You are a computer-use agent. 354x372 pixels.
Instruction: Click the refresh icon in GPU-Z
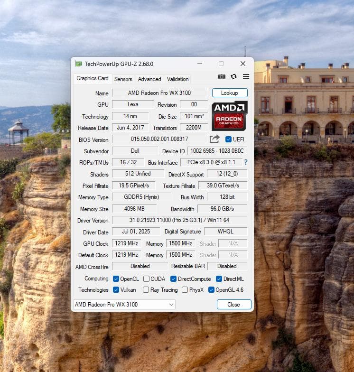pyautogui.click(x=233, y=76)
